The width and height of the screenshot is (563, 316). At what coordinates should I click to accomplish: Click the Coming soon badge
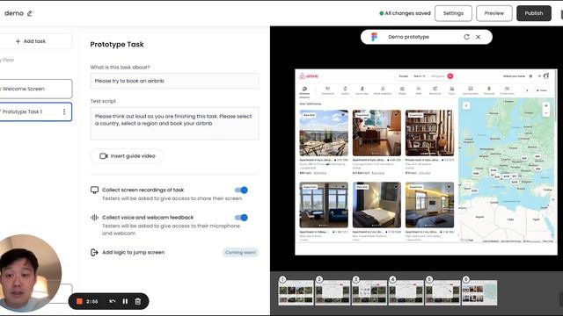(x=240, y=252)
